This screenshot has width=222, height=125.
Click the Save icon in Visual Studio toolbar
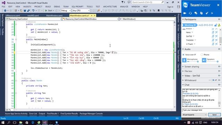pos(25,11)
